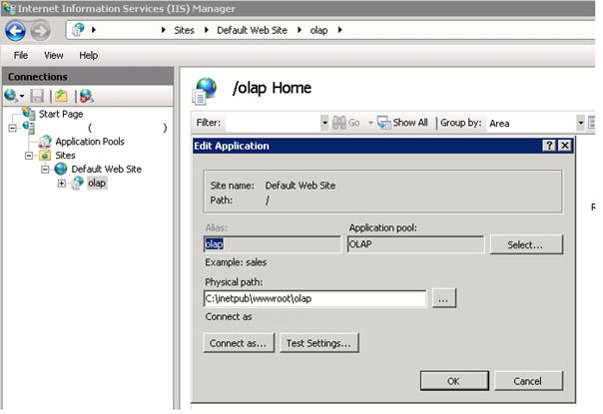The image size is (603, 414).
Task: Confirm with the OK button
Action: click(x=454, y=380)
